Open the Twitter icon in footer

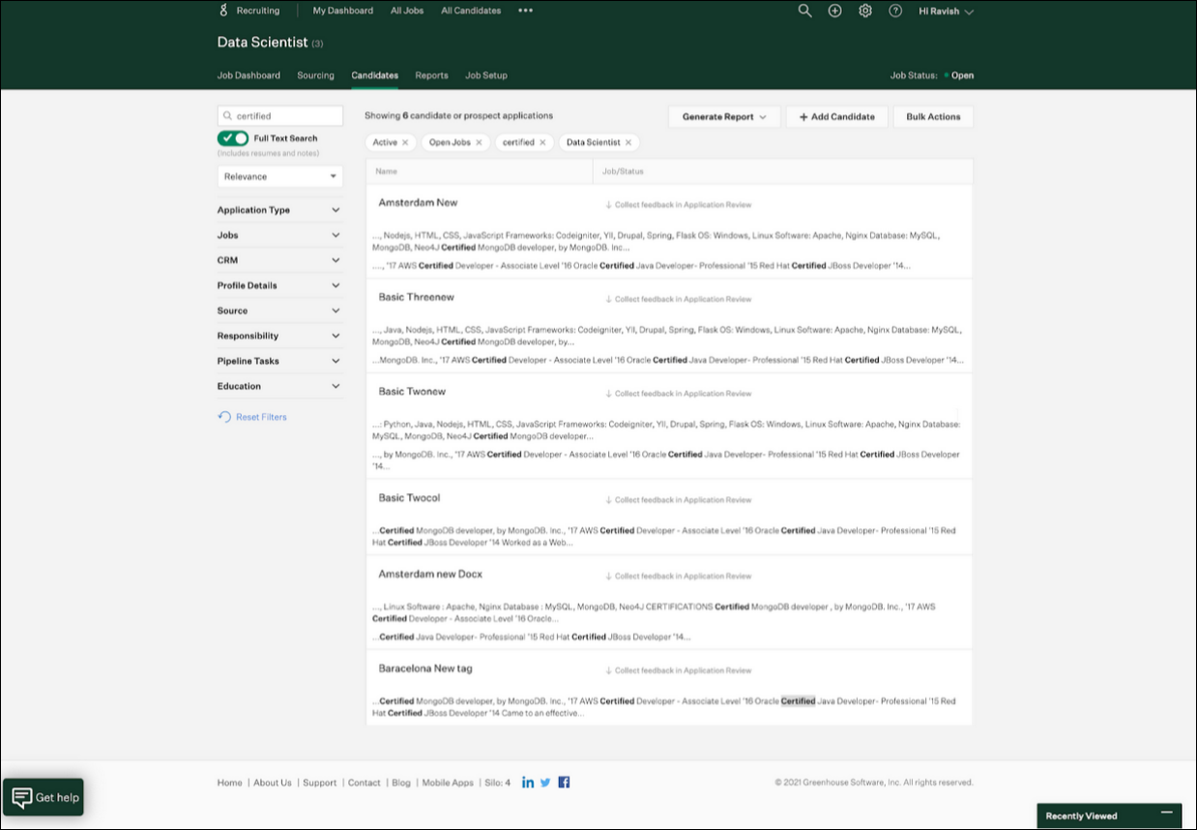point(545,782)
